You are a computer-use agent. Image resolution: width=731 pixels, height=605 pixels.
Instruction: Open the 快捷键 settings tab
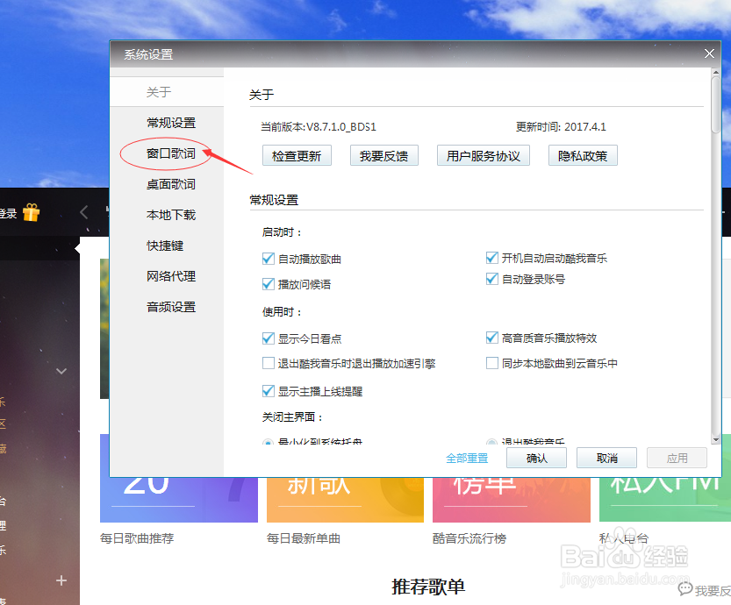point(165,246)
